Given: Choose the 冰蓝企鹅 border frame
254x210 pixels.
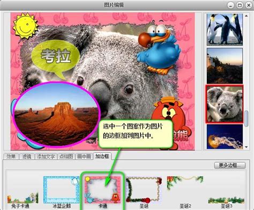Looking at the screenshot, I should [62, 192].
